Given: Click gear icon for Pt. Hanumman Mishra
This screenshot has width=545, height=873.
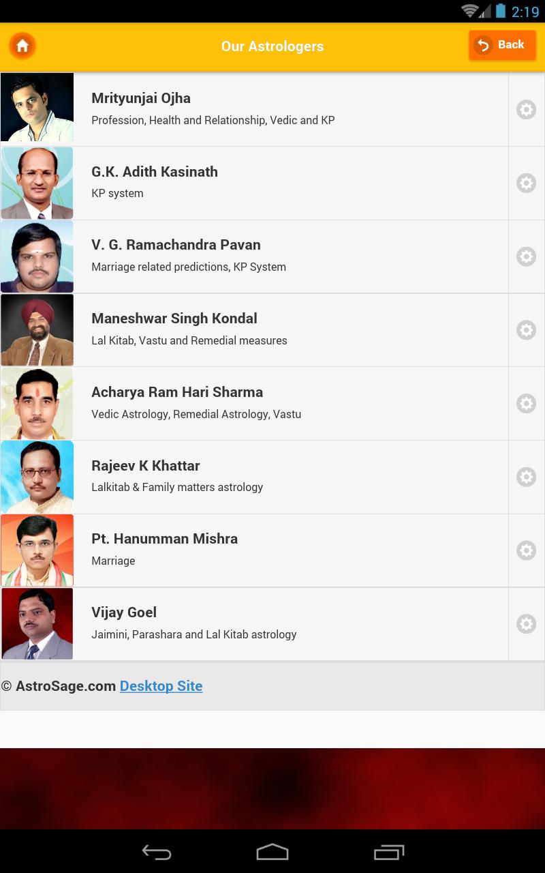Looking at the screenshot, I should tap(526, 550).
